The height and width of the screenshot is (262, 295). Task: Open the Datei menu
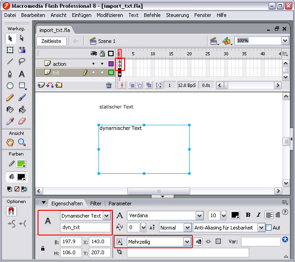[x=10, y=15]
